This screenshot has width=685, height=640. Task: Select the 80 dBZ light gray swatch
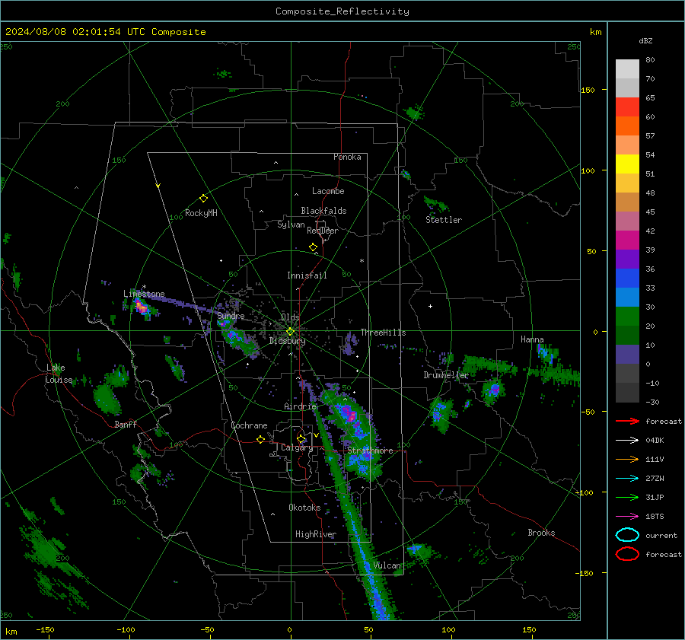click(627, 68)
